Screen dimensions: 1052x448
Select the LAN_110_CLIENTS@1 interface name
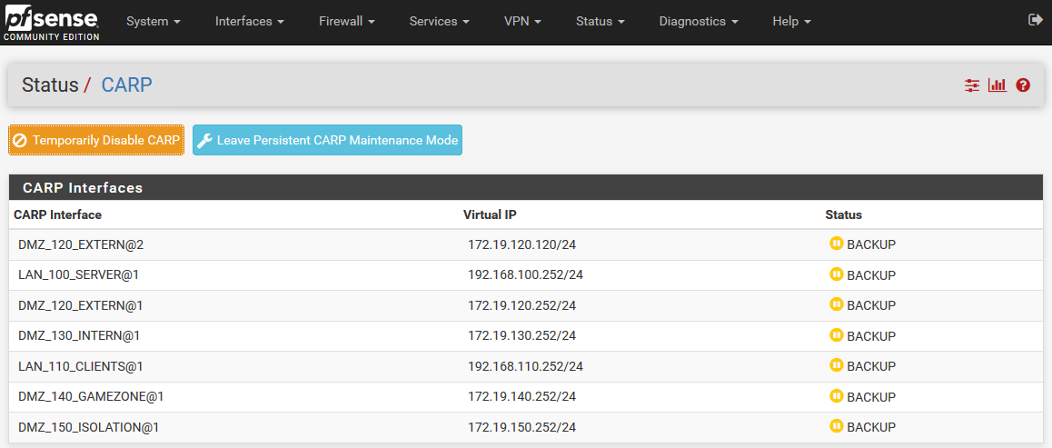point(81,366)
